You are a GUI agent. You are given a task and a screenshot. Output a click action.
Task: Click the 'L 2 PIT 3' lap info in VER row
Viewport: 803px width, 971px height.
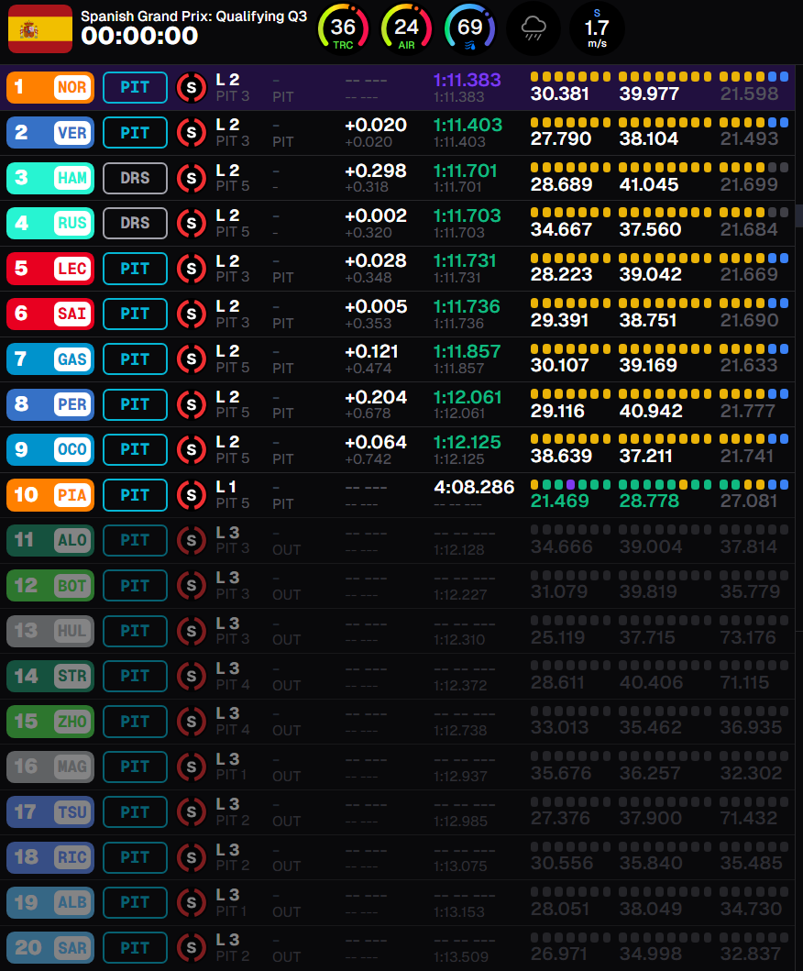click(x=233, y=133)
